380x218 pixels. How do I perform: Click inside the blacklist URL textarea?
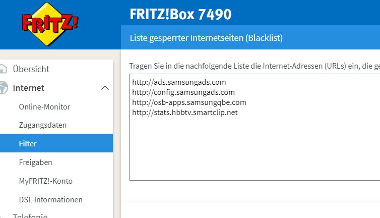click(255, 127)
